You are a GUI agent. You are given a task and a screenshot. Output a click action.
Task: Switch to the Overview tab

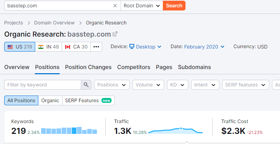[17, 67]
